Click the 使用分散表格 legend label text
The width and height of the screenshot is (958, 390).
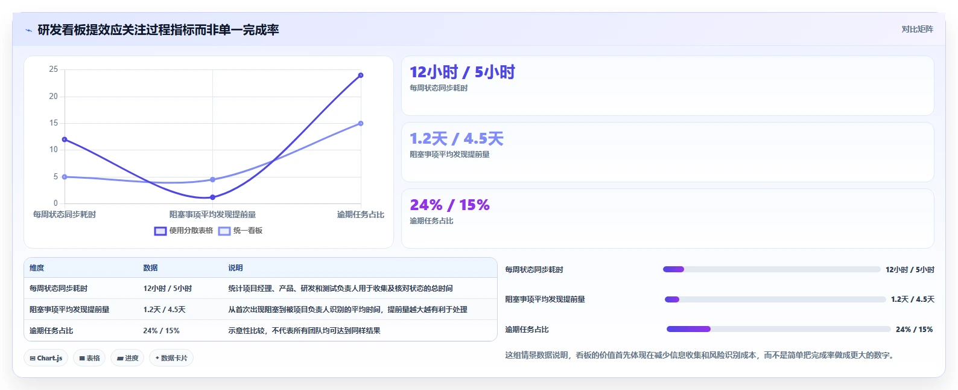[x=191, y=231]
